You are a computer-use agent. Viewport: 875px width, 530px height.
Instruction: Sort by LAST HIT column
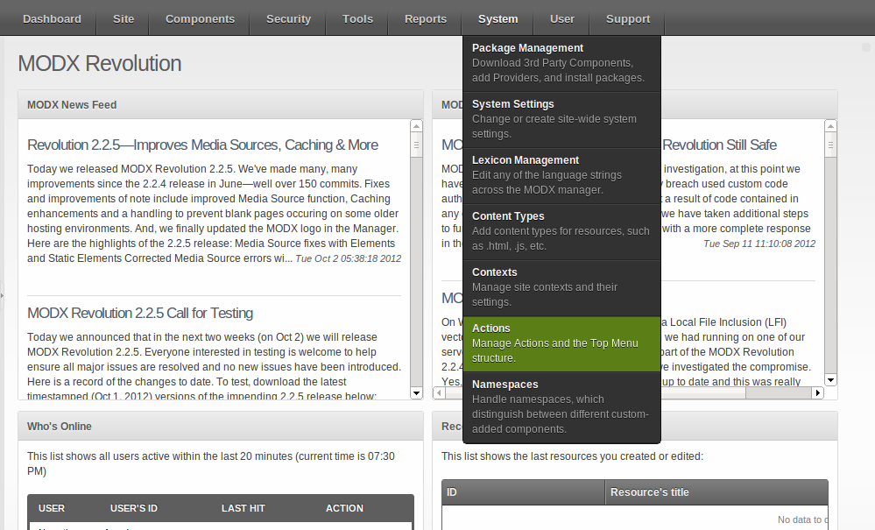click(243, 508)
